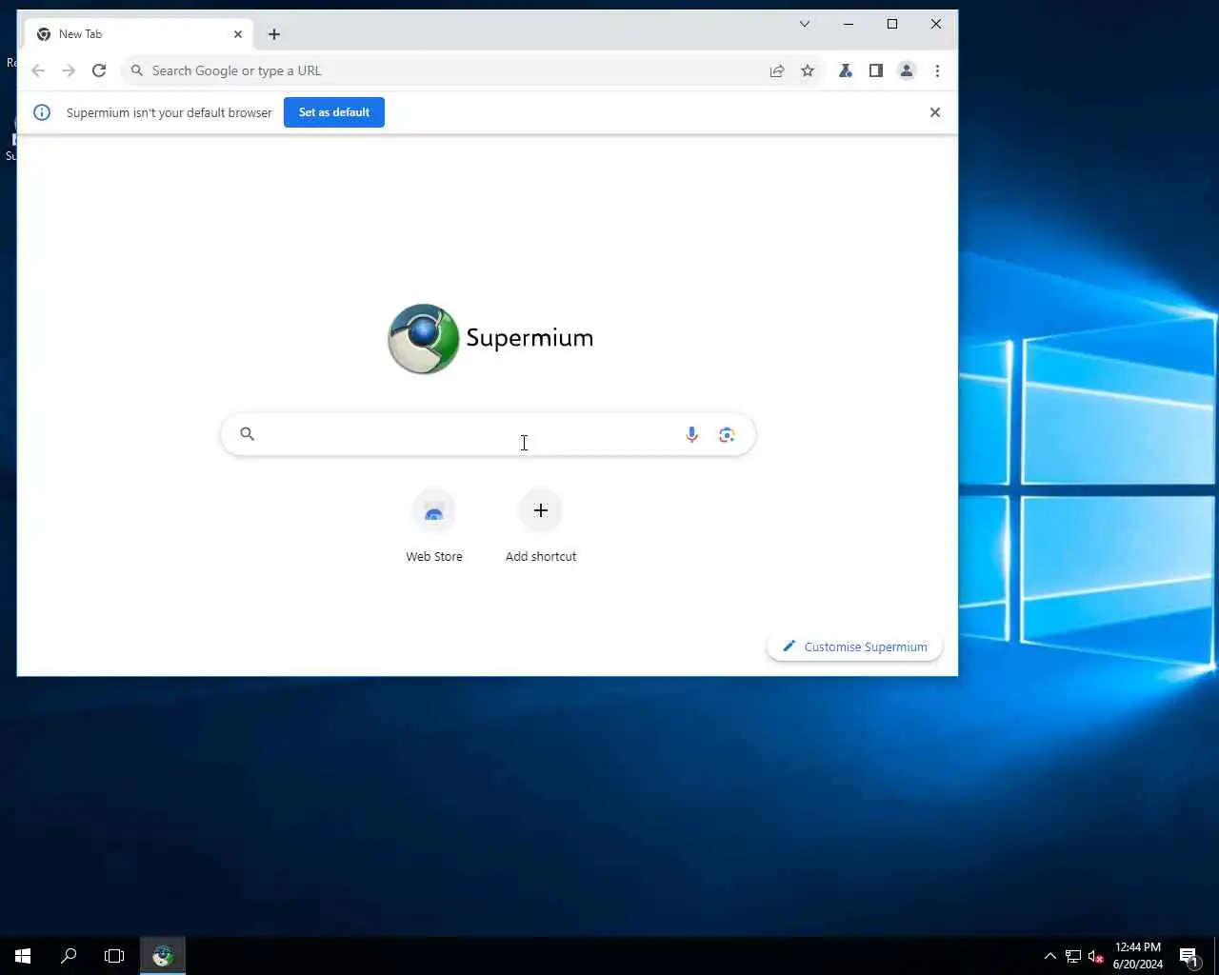Click the info icon in default browser bar
Viewport: 1219px width, 975px height.
coord(42,112)
